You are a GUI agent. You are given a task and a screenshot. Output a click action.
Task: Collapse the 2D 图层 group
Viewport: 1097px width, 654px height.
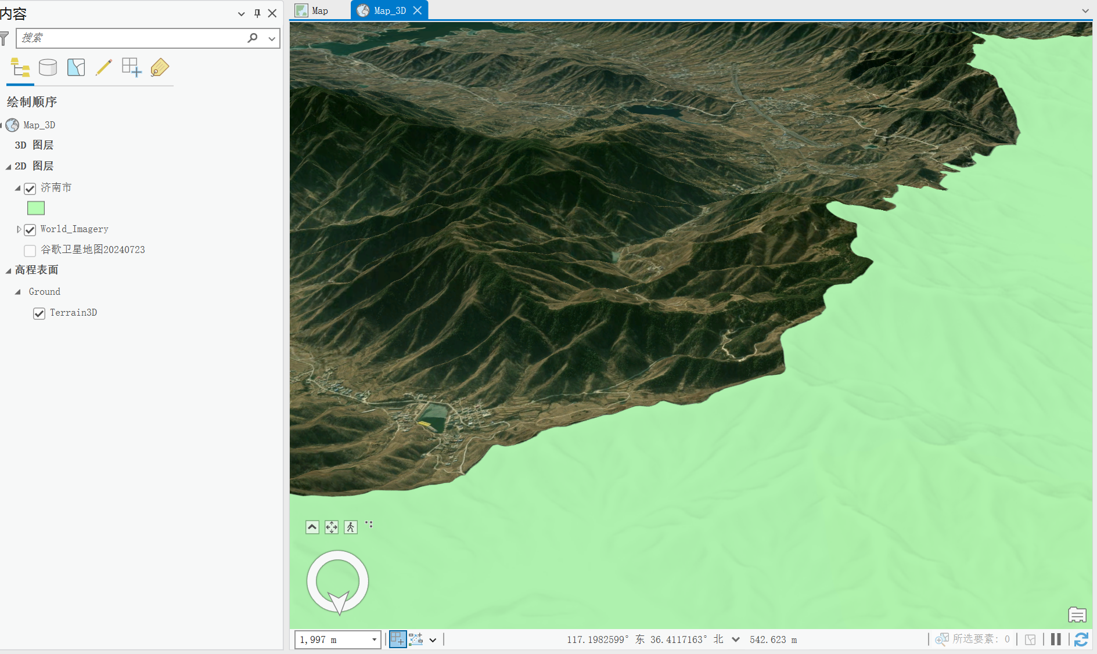pyautogui.click(x=8, y=167)
